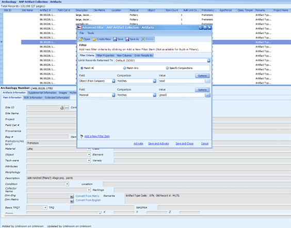Viewport: 291px width, 228px height.
Task: Click the Save toolbar button
Action: (x=118, y=39)
